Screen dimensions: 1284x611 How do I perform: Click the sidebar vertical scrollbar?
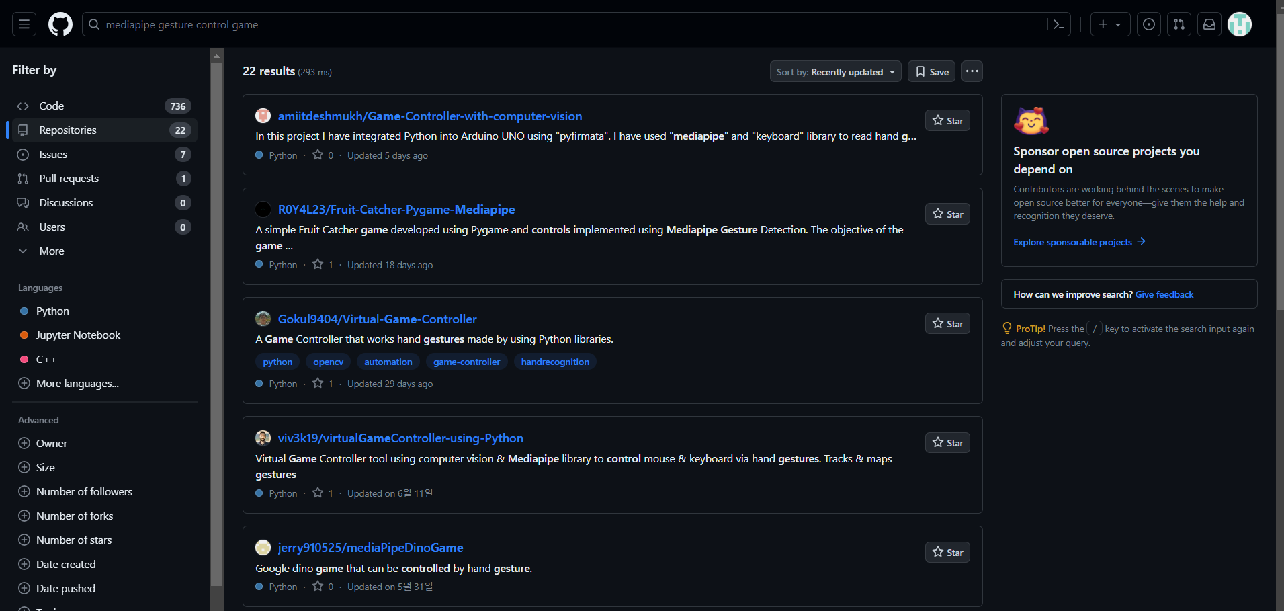(x=216, y=323)
